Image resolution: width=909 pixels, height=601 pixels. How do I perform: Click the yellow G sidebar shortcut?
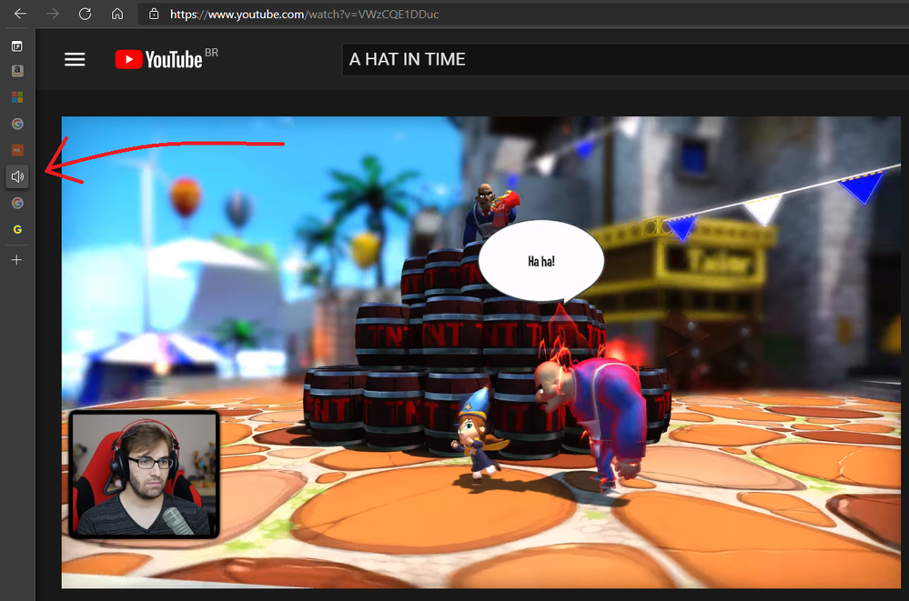click(x=16, y=229)
